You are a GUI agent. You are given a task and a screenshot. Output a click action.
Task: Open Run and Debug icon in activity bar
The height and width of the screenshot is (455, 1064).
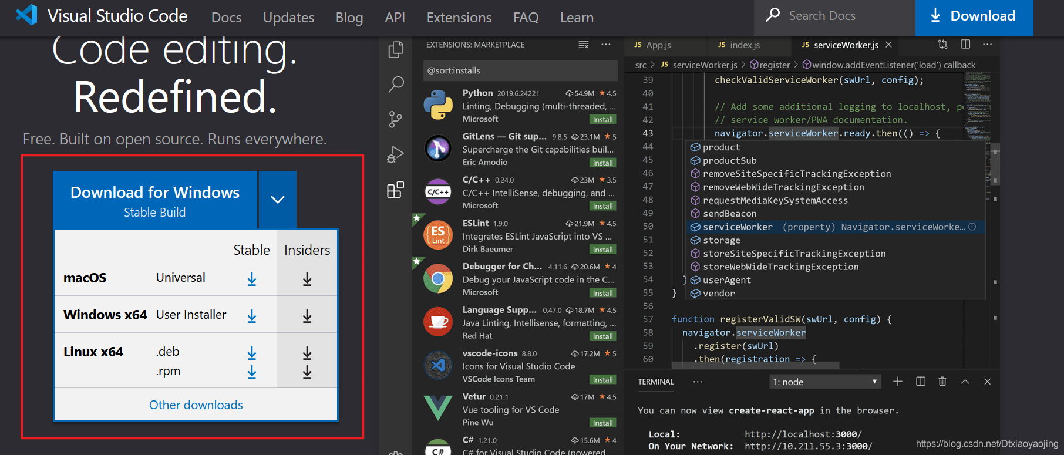396,155
